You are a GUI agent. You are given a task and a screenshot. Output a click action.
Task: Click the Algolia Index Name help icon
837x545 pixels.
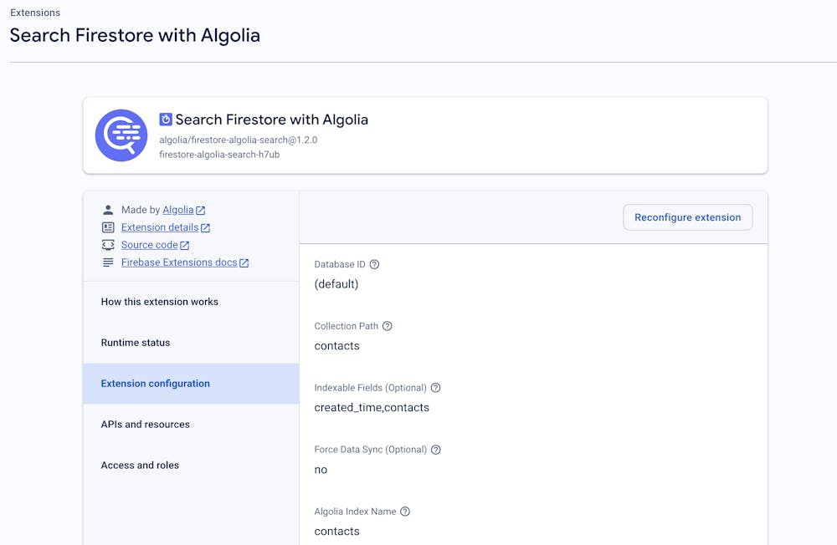click(406, 512)
